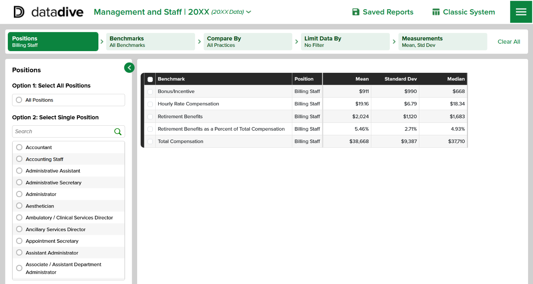Check the Bonus/Incentive row checkbox
Screen dimensions: 533x284
click(x=150, y=92)
